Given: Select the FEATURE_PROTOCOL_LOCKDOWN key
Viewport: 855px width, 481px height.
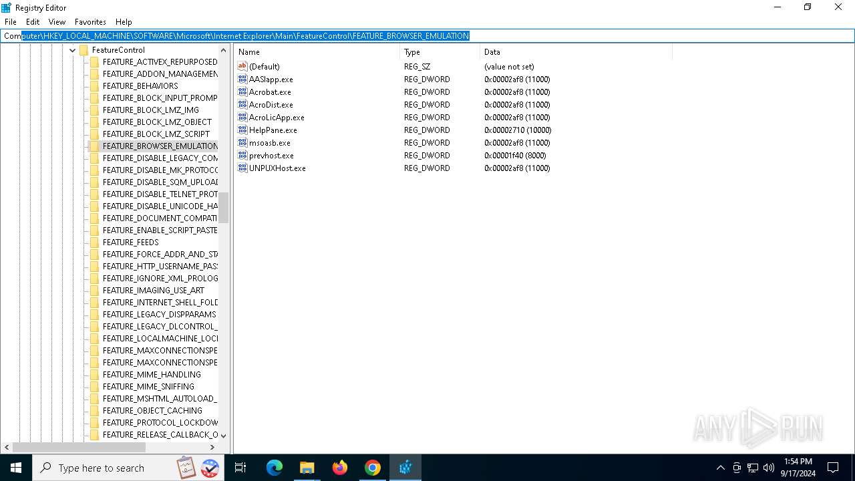Looking at the screenshot, I should (160, 423).
